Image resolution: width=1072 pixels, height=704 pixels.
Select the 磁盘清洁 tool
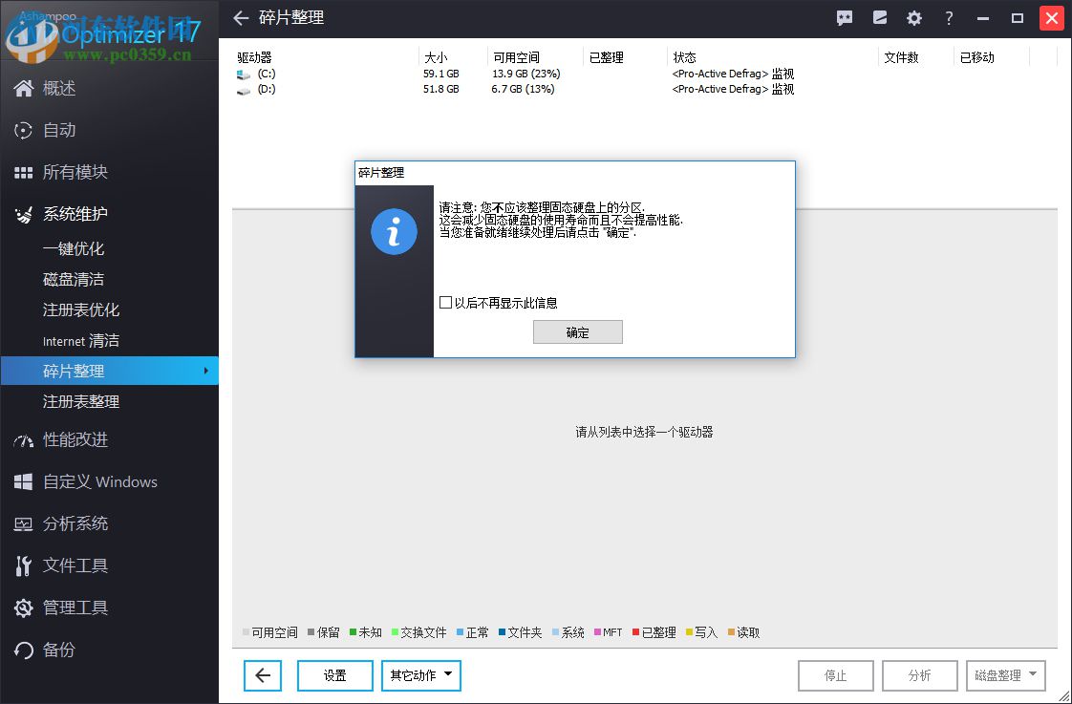click(x=72, y=279)
